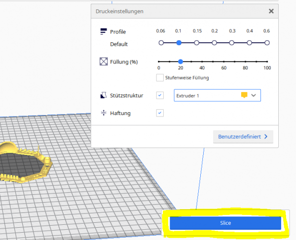The width and height of the screenshot is (296, 240).
Task: Toggle the Stützstruktur checkbox
Action: [x=160, y=95]
